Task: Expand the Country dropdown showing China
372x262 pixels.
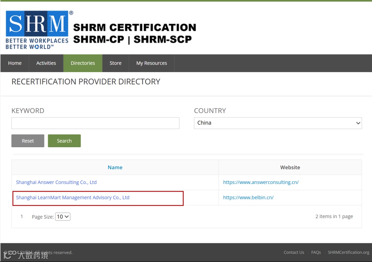Action: [x=278, y=123]
